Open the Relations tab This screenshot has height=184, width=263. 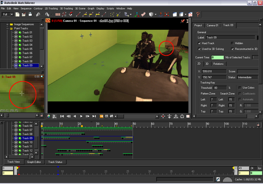[218, 64]
